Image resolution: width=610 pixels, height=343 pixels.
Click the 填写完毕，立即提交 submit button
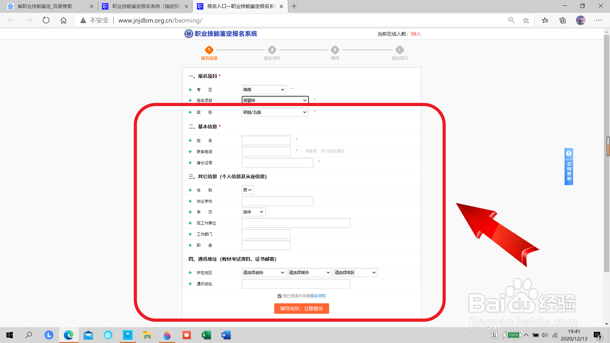[302, 308]
